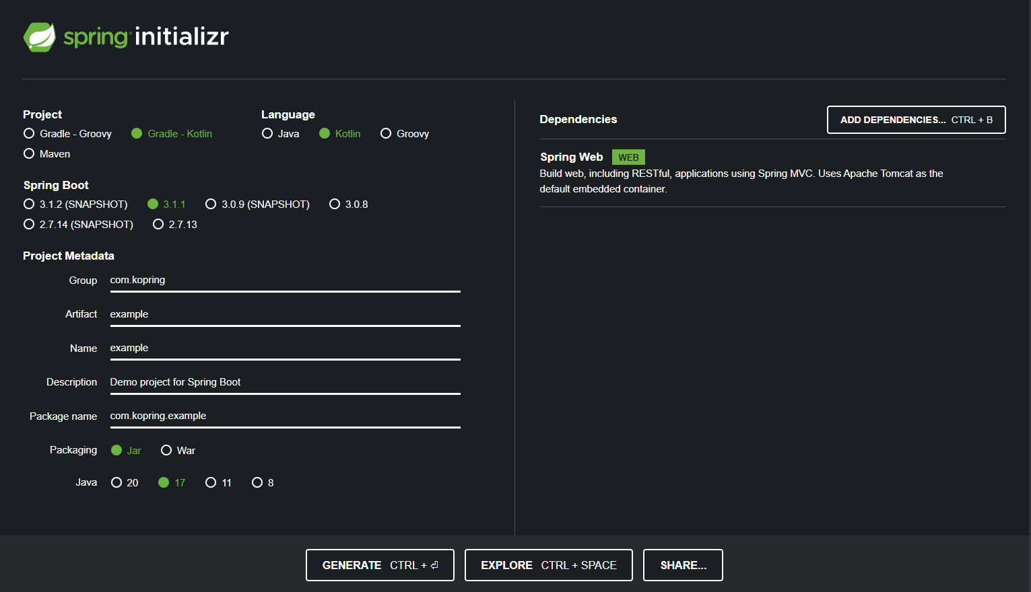
Task: Choose Java version 17
Action: pyautogui.click(x=172, y=483)
